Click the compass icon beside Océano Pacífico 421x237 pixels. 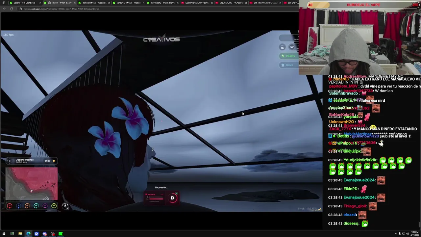(x=10, y=161)
